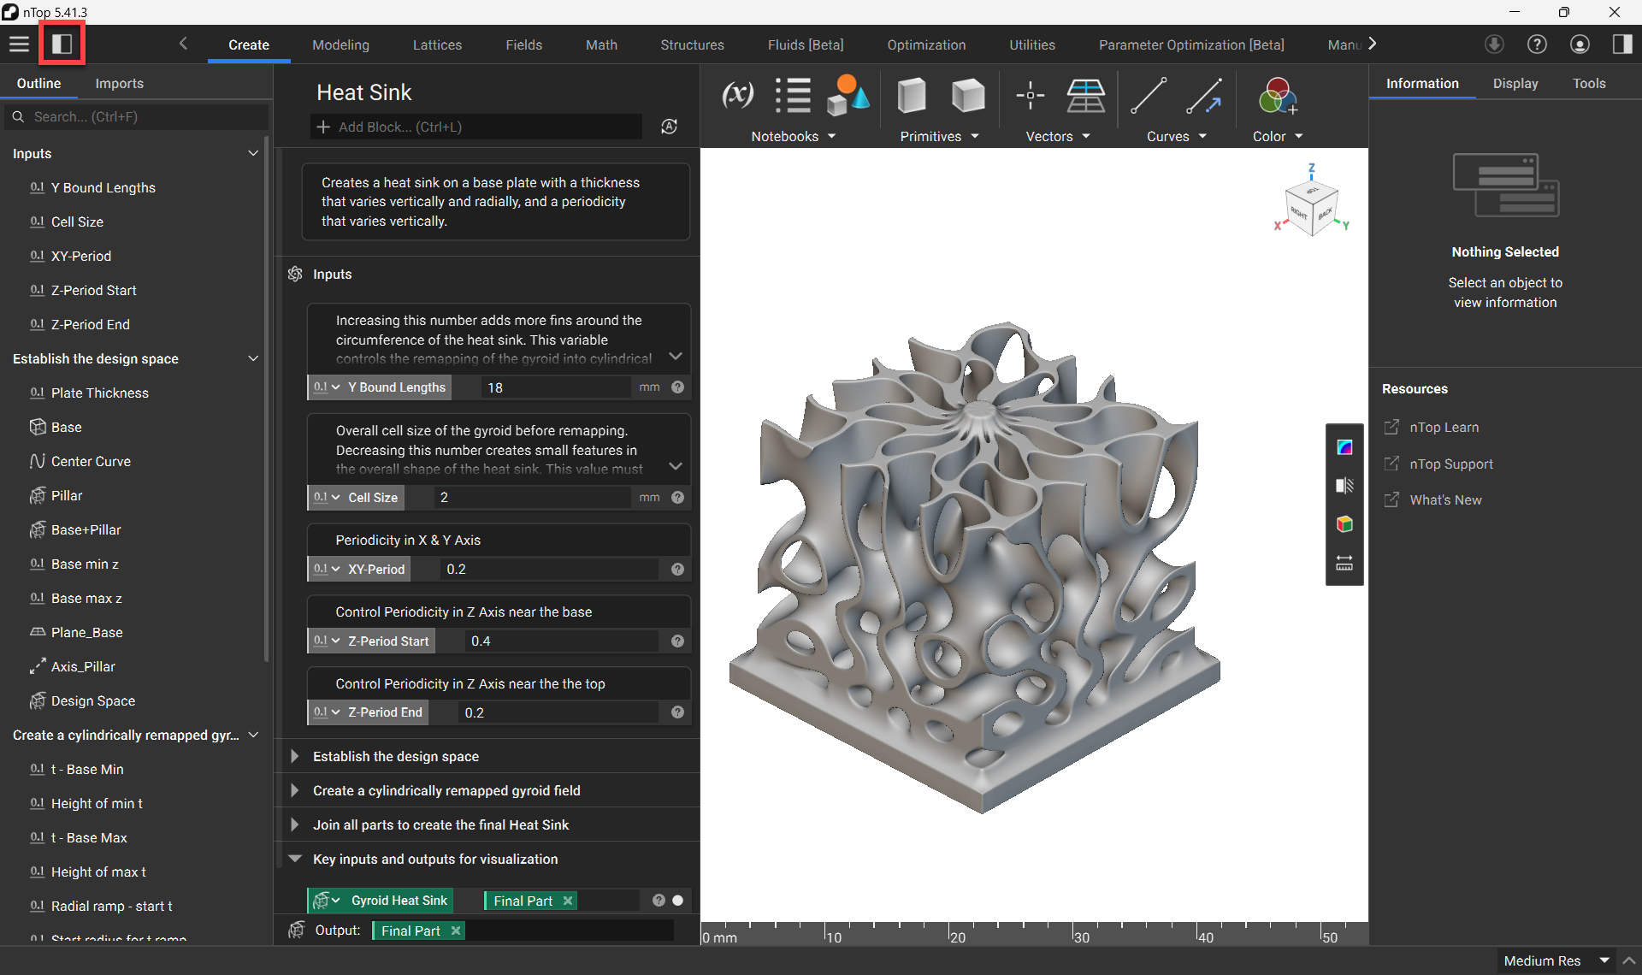This screenshot has height=975, width=1642.
Task: Open the Color tool icon
Action: click(x=1278, y=95)
